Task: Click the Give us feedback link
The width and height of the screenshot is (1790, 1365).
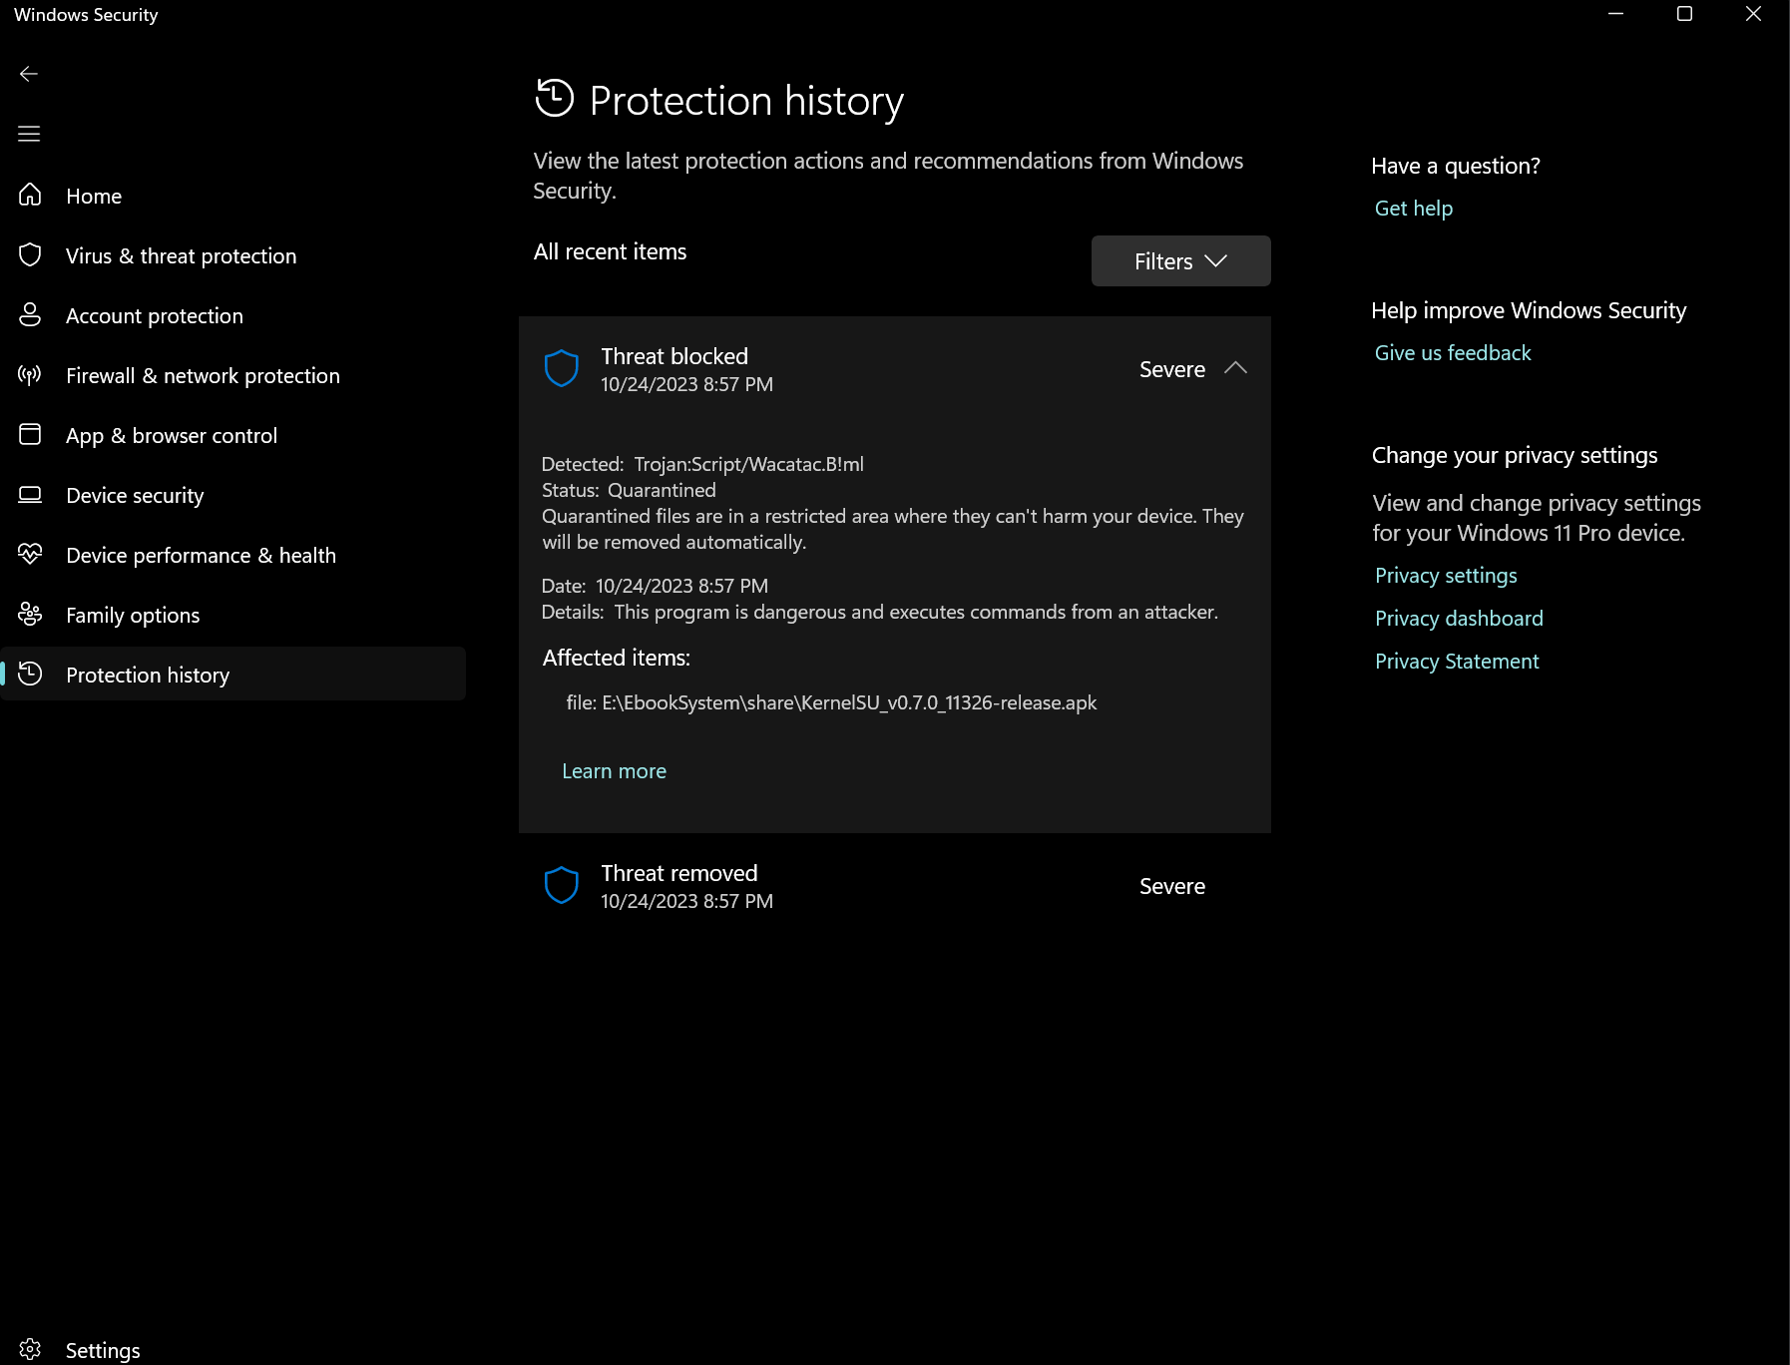Action: [1452, 352]
